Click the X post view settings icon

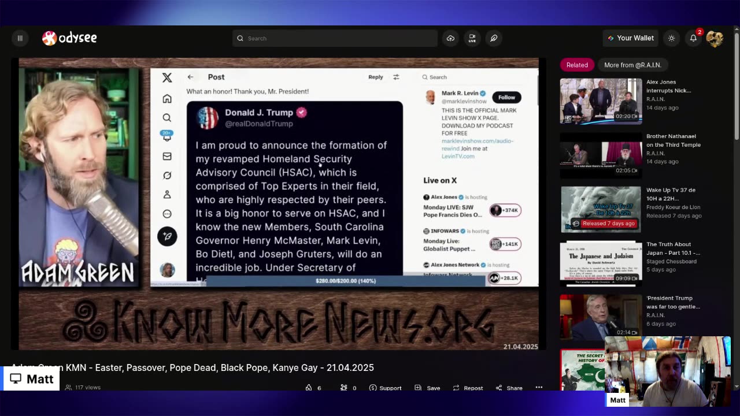(x=396, y=77)
